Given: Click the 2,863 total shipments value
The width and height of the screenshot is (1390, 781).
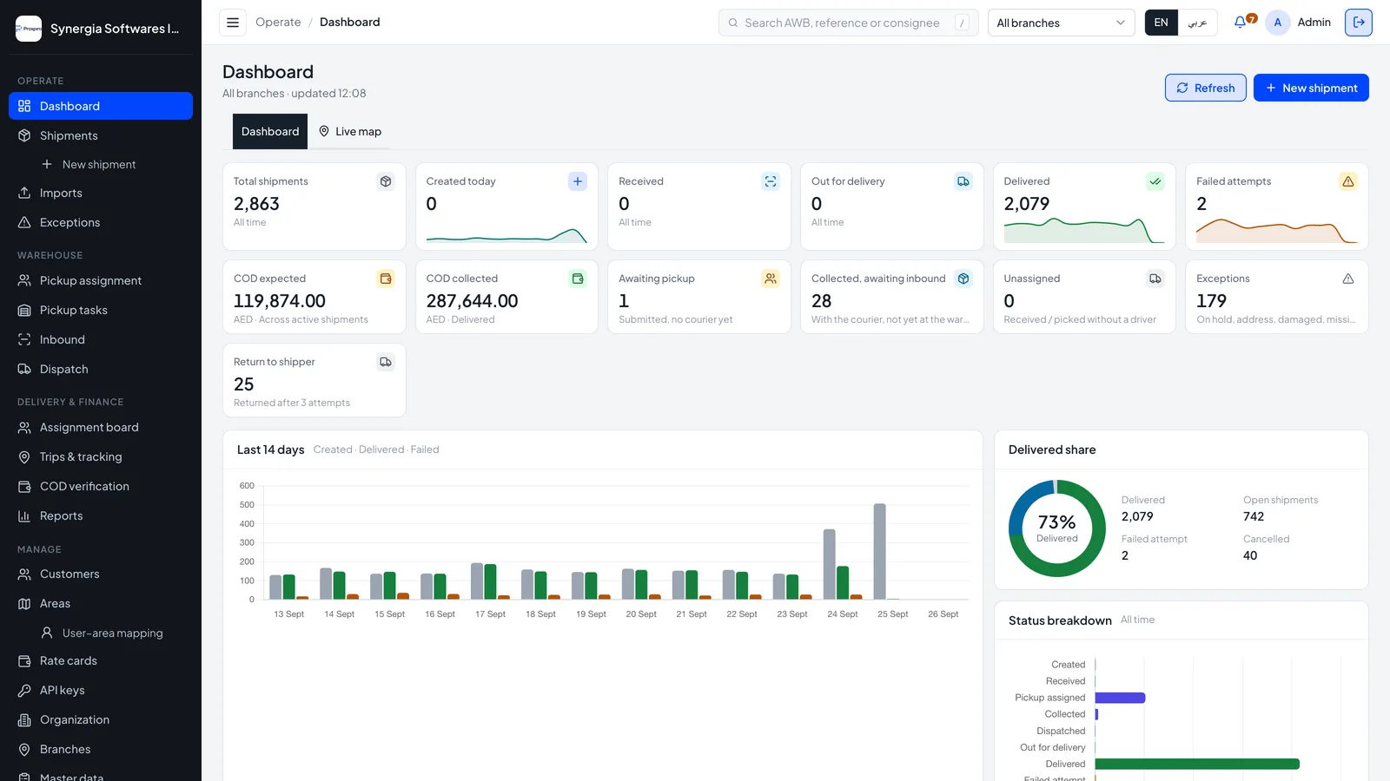Looking at the screenshot, I should click(256, 204).
